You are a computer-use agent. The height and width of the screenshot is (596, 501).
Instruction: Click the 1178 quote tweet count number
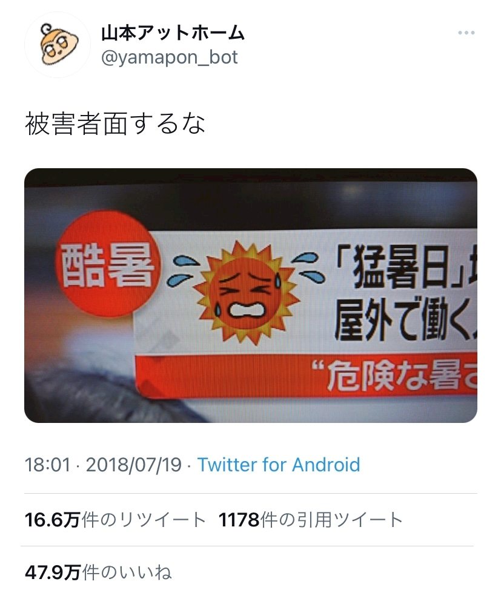click(239, 520)
